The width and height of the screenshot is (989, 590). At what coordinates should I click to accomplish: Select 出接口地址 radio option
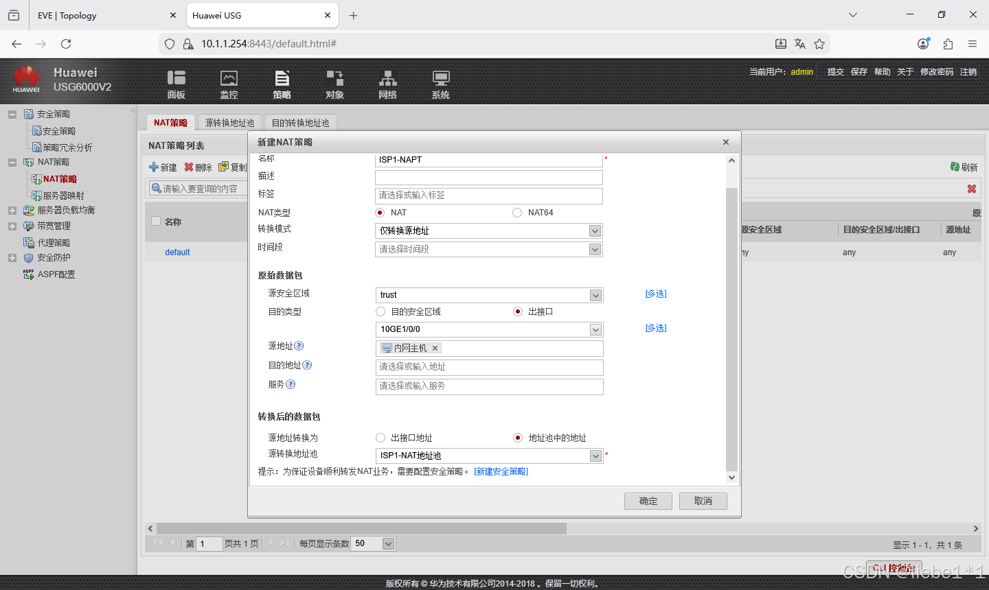[x=380, y=438]
